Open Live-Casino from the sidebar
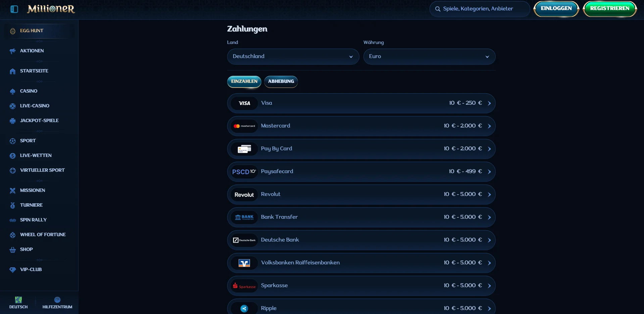Image resolution: width=644 pixels, height=314 pixels. [35, 106]
